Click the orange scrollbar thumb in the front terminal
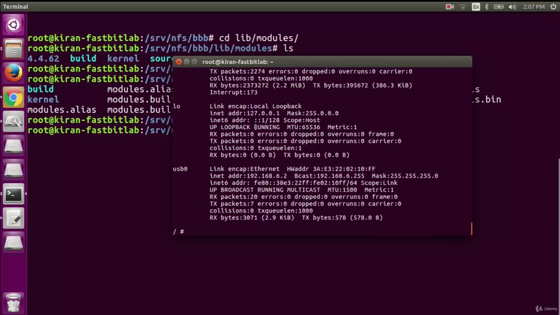The height and width of the screenshot is (315, 560). click(x=471, y=229)
